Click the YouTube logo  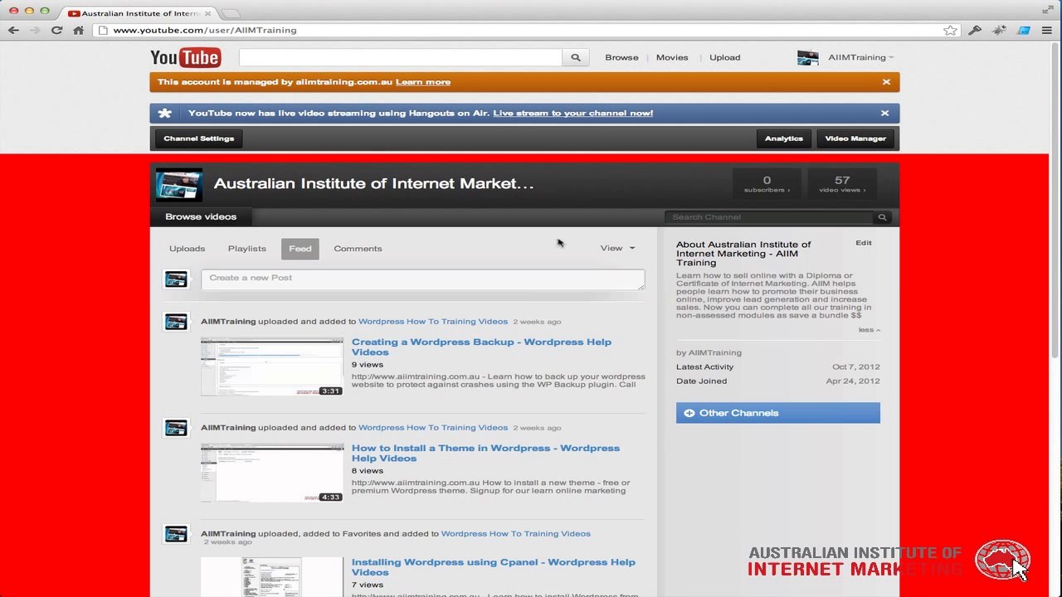coord(185,57)
